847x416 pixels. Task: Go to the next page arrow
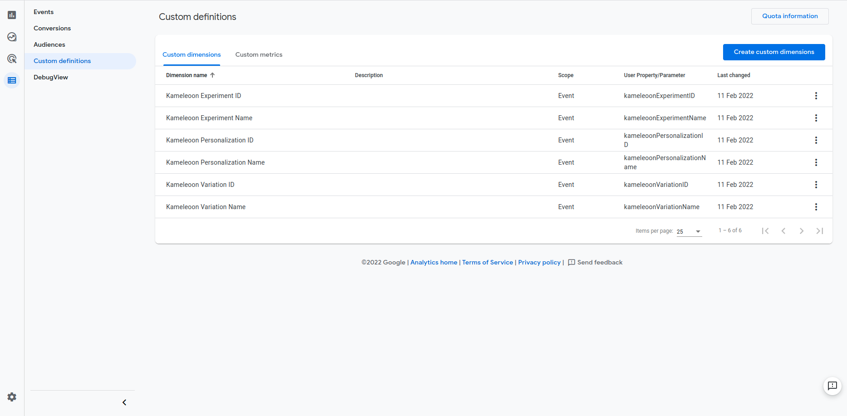pos(802,231)
